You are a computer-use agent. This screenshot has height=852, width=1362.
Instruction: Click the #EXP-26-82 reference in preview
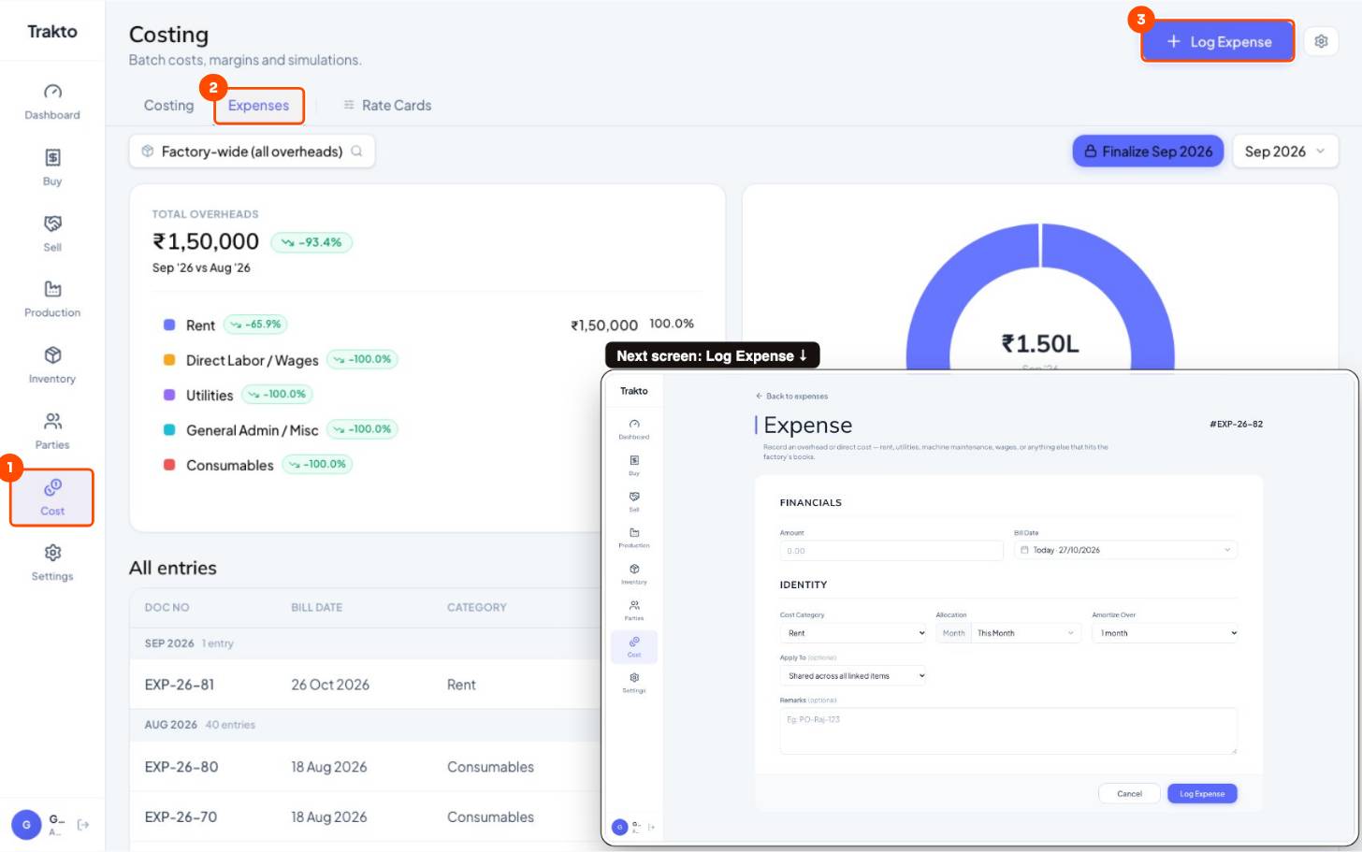(1236, 425)
